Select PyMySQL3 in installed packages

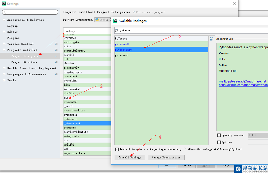87,38
